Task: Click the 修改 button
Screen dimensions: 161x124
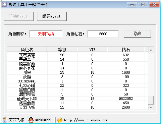Action: (x=138, y=34)
